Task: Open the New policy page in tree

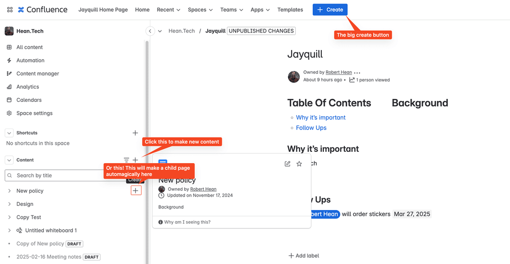Action: coord(30,191)
